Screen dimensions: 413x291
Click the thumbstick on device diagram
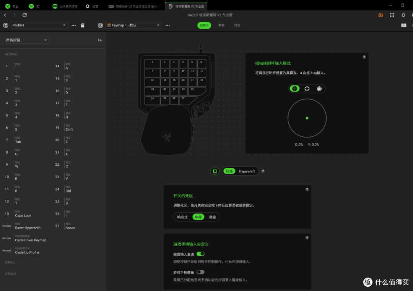pyautogui.click(x=205, y=107)
